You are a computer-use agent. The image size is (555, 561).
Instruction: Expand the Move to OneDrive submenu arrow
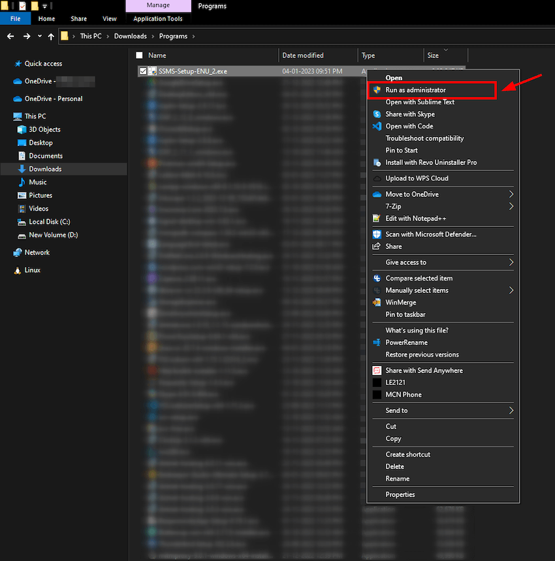pyautogui.click(x=511, y=194)
